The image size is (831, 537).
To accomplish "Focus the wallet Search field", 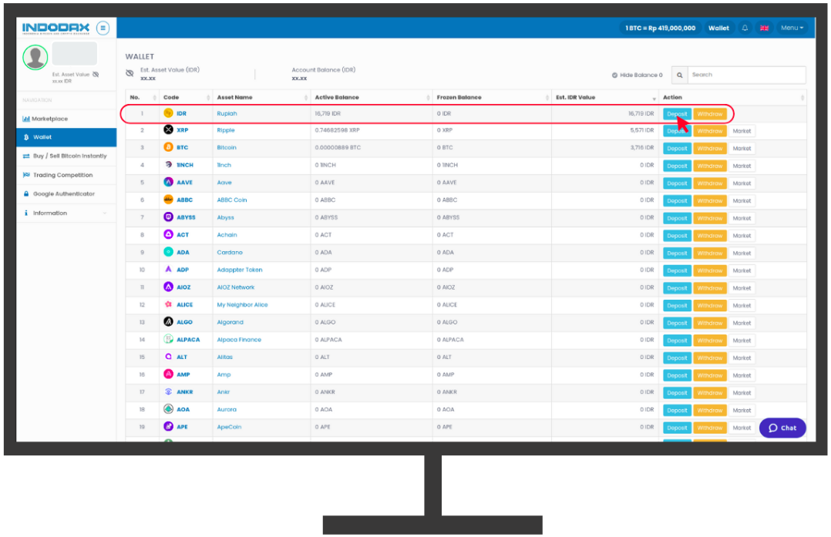I will (746, 76).
